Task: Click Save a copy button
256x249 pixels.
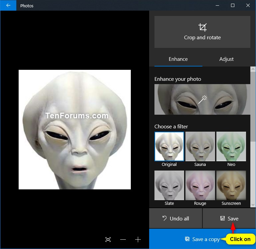Action: [x=202, y=239]
